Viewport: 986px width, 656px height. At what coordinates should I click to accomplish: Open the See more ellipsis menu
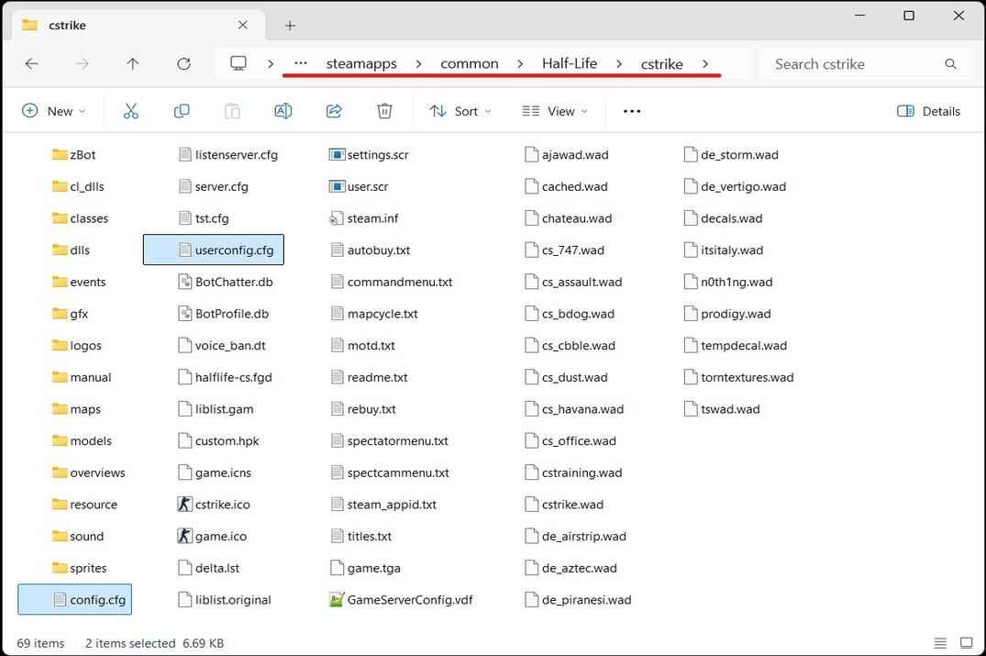631,111
